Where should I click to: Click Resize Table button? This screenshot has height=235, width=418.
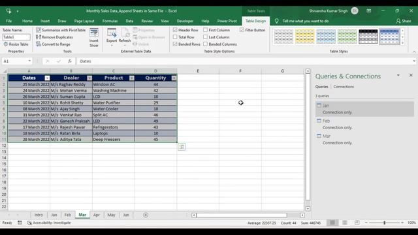tap(16, 44)
